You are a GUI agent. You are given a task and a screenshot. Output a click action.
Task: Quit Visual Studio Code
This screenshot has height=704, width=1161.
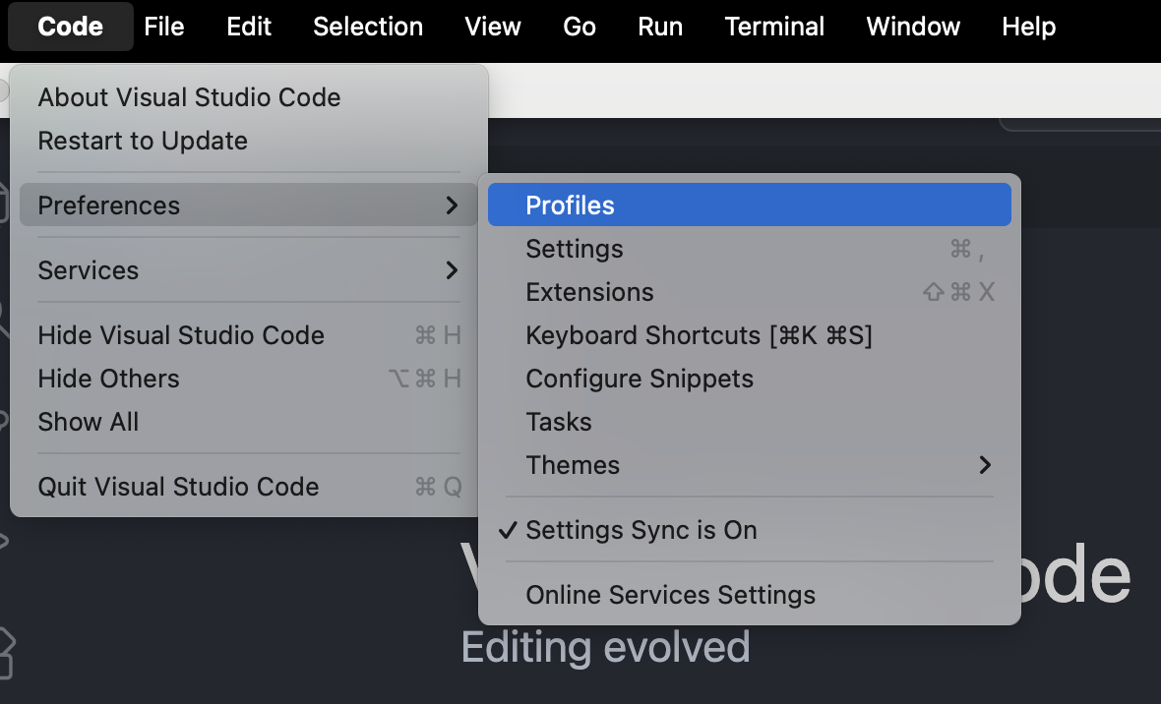(x=249, y=487)
